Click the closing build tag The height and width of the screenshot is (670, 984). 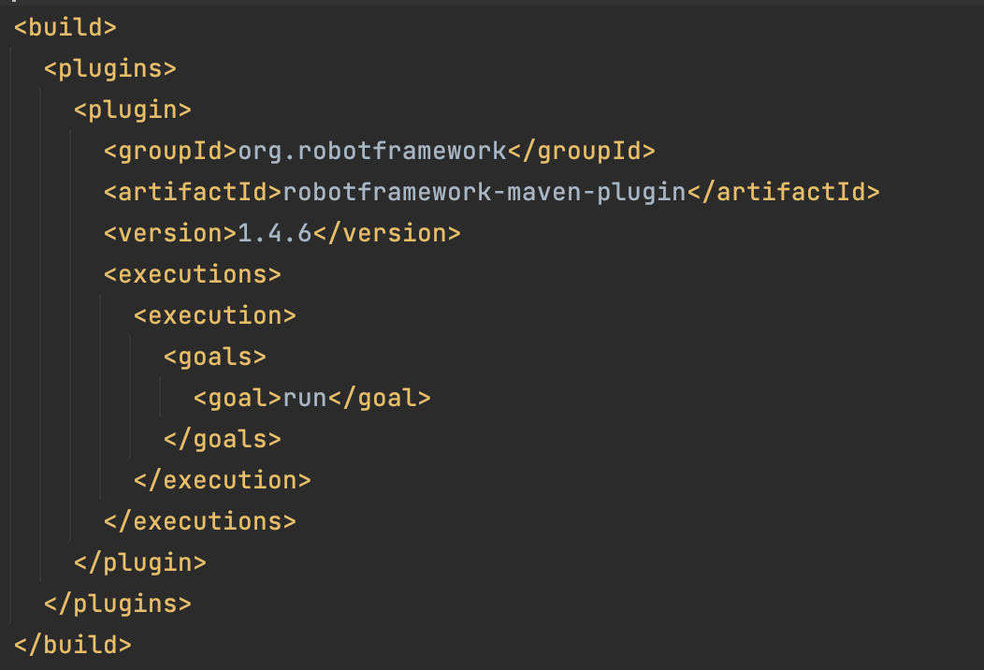point(73,646)
